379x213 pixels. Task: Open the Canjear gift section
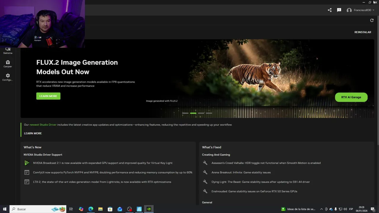click(x=8, y=64)
